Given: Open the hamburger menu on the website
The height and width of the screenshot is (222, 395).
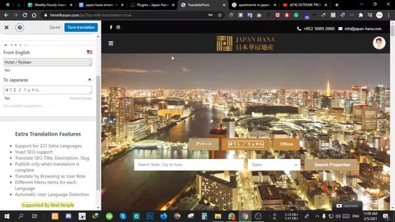Looking at the screenshot, I should point(111,43).
